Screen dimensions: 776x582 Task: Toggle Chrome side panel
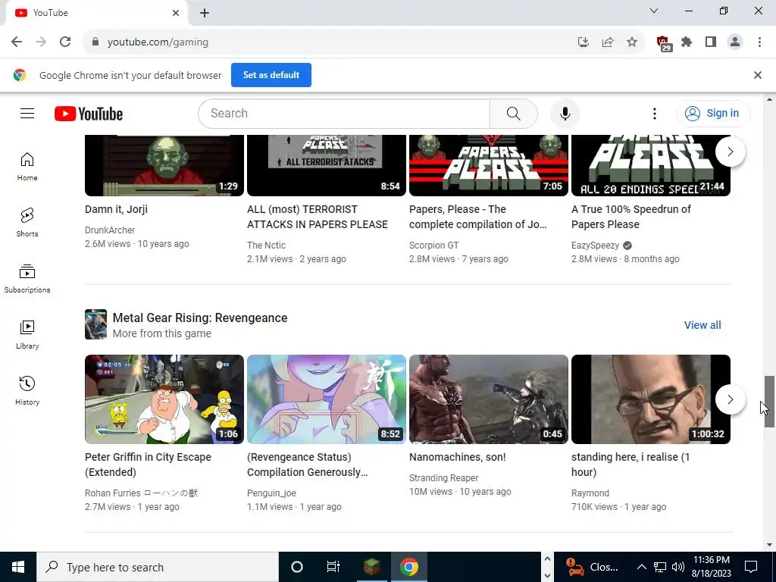(711, 42)
